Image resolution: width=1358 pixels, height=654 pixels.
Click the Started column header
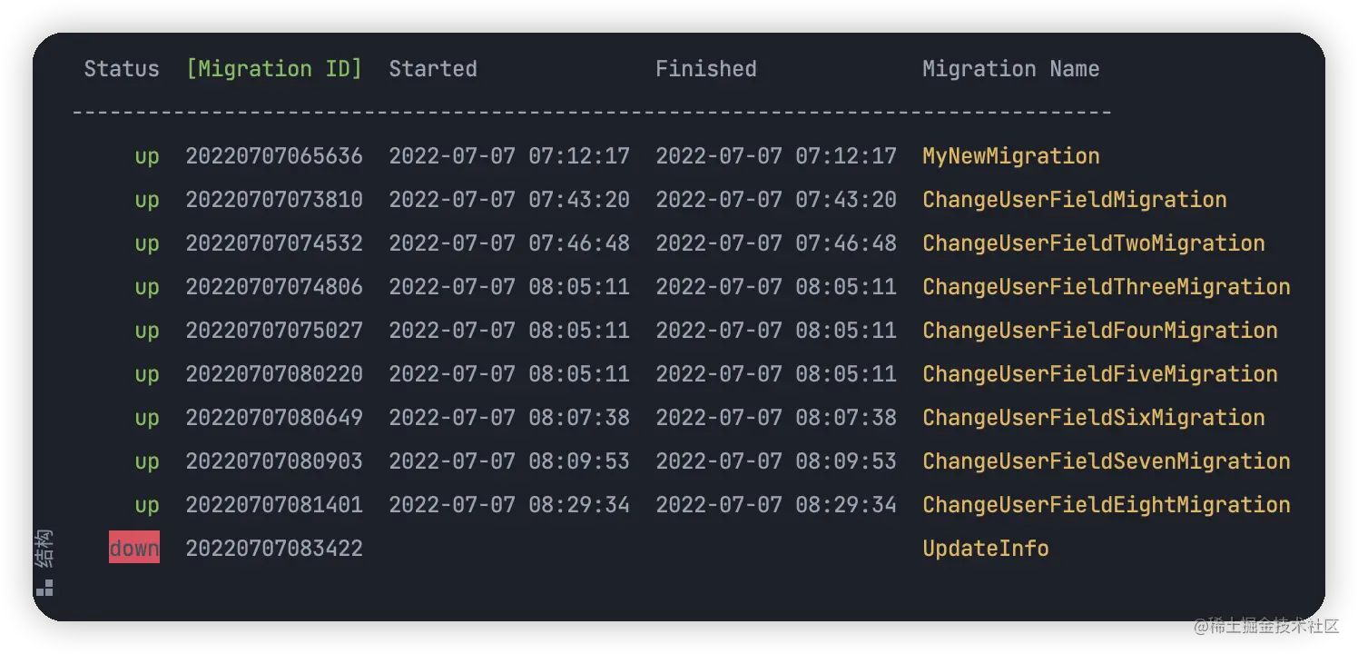click(x=433, y=69)
